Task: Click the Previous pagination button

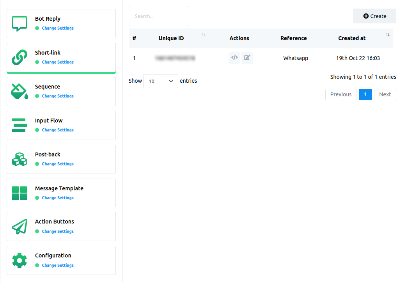Action: pos(340,94)
